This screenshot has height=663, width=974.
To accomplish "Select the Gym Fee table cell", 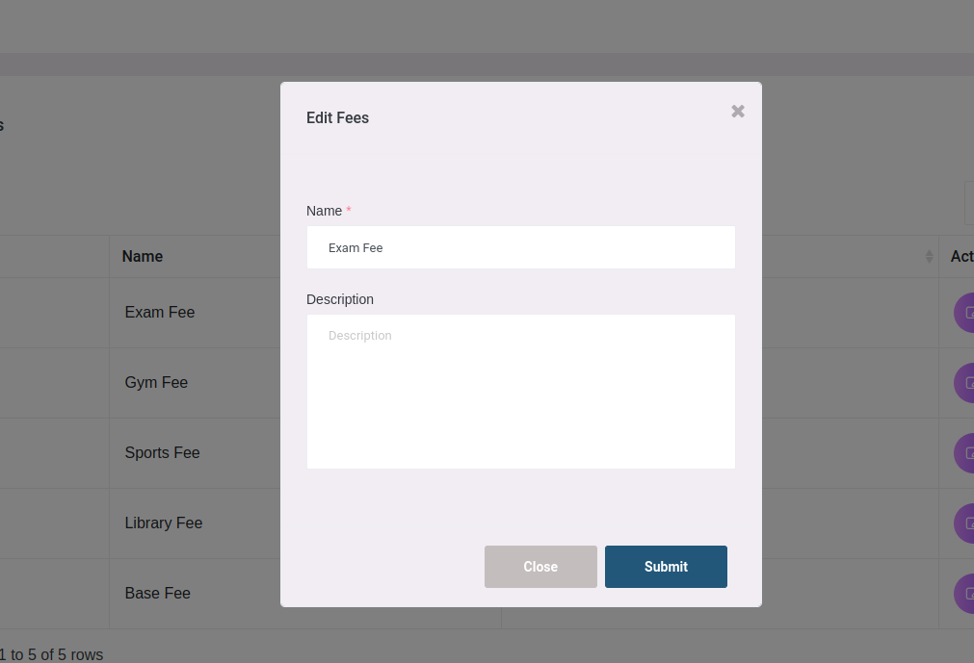I will coord(156,383).
